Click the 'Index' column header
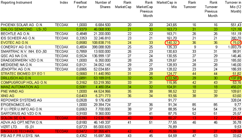The width and height of the screenshot is (242, 138). 64,3
